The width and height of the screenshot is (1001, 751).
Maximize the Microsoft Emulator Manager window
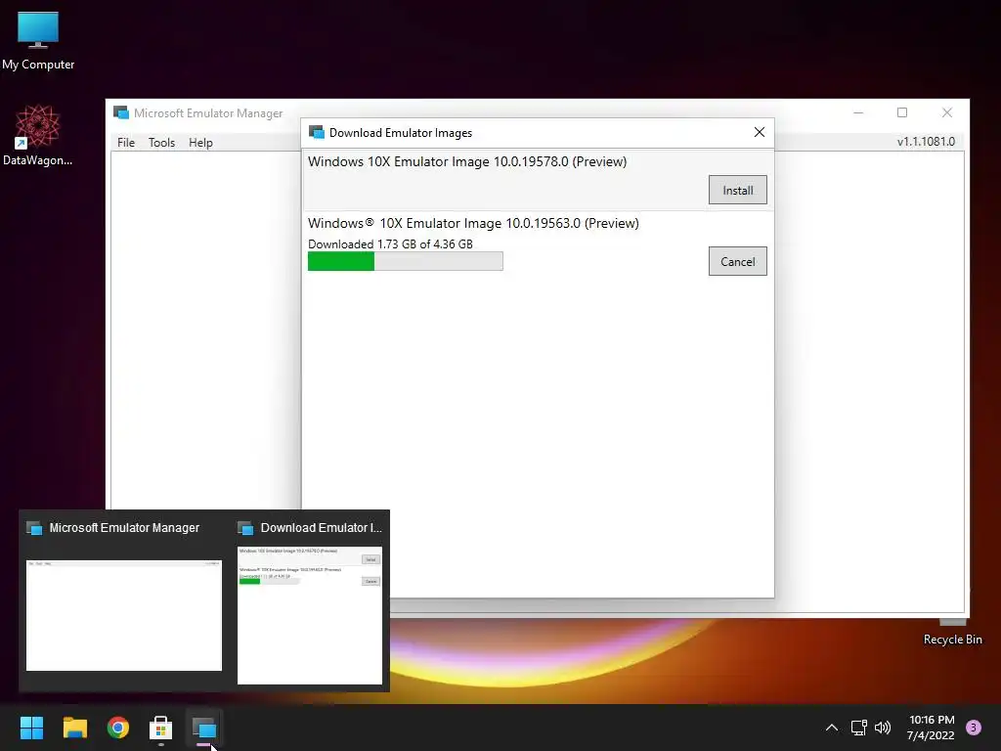point(902,112)
